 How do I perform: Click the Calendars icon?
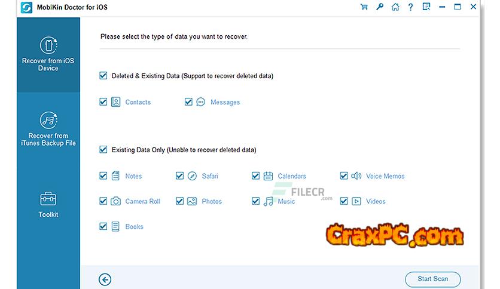coord(268,176)
